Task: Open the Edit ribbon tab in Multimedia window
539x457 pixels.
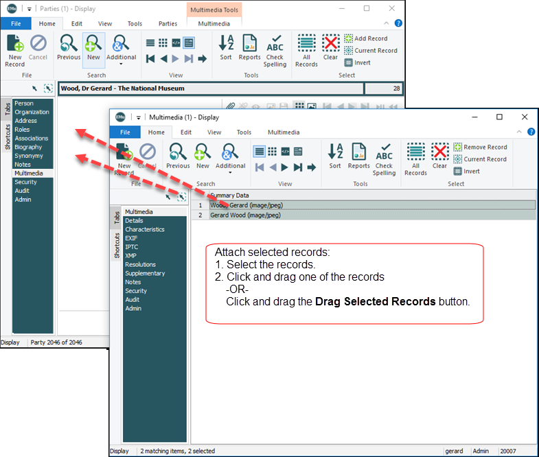Action: click(186, 132)
